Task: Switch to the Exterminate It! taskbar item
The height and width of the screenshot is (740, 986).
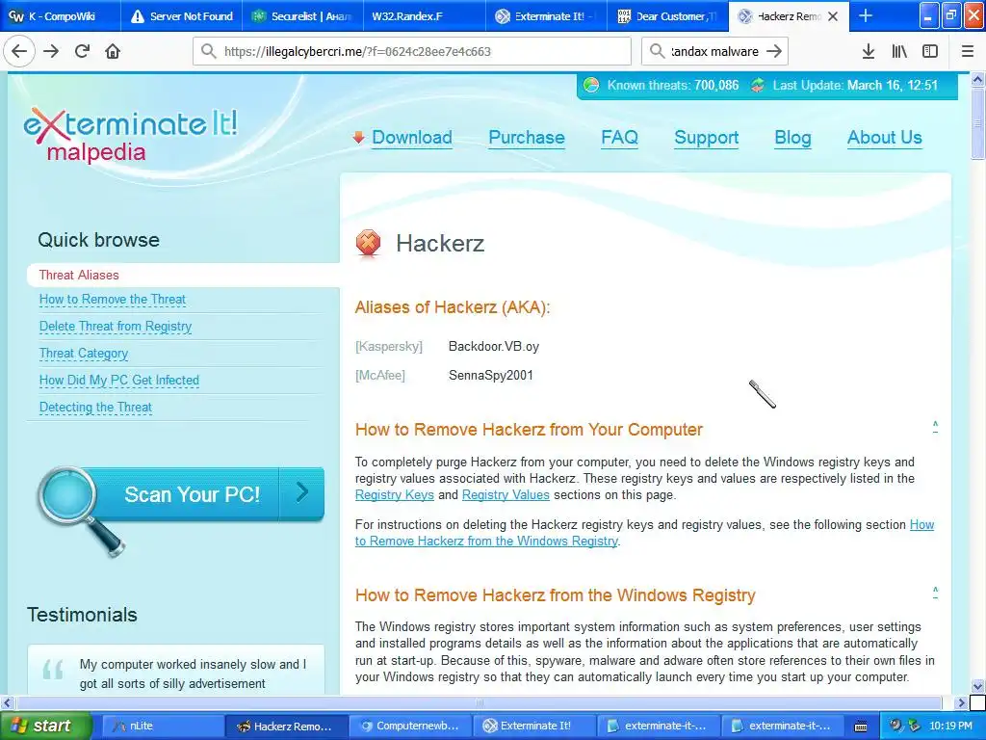Action: point(533,726)
